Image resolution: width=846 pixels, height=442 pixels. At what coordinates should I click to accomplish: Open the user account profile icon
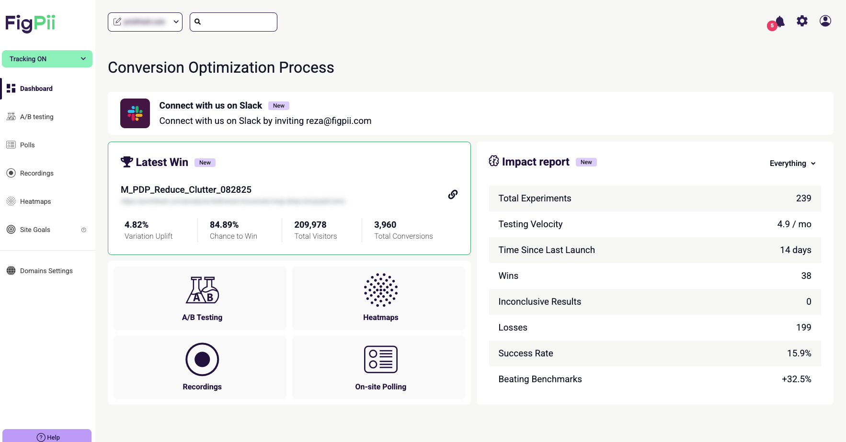[825, 21]
